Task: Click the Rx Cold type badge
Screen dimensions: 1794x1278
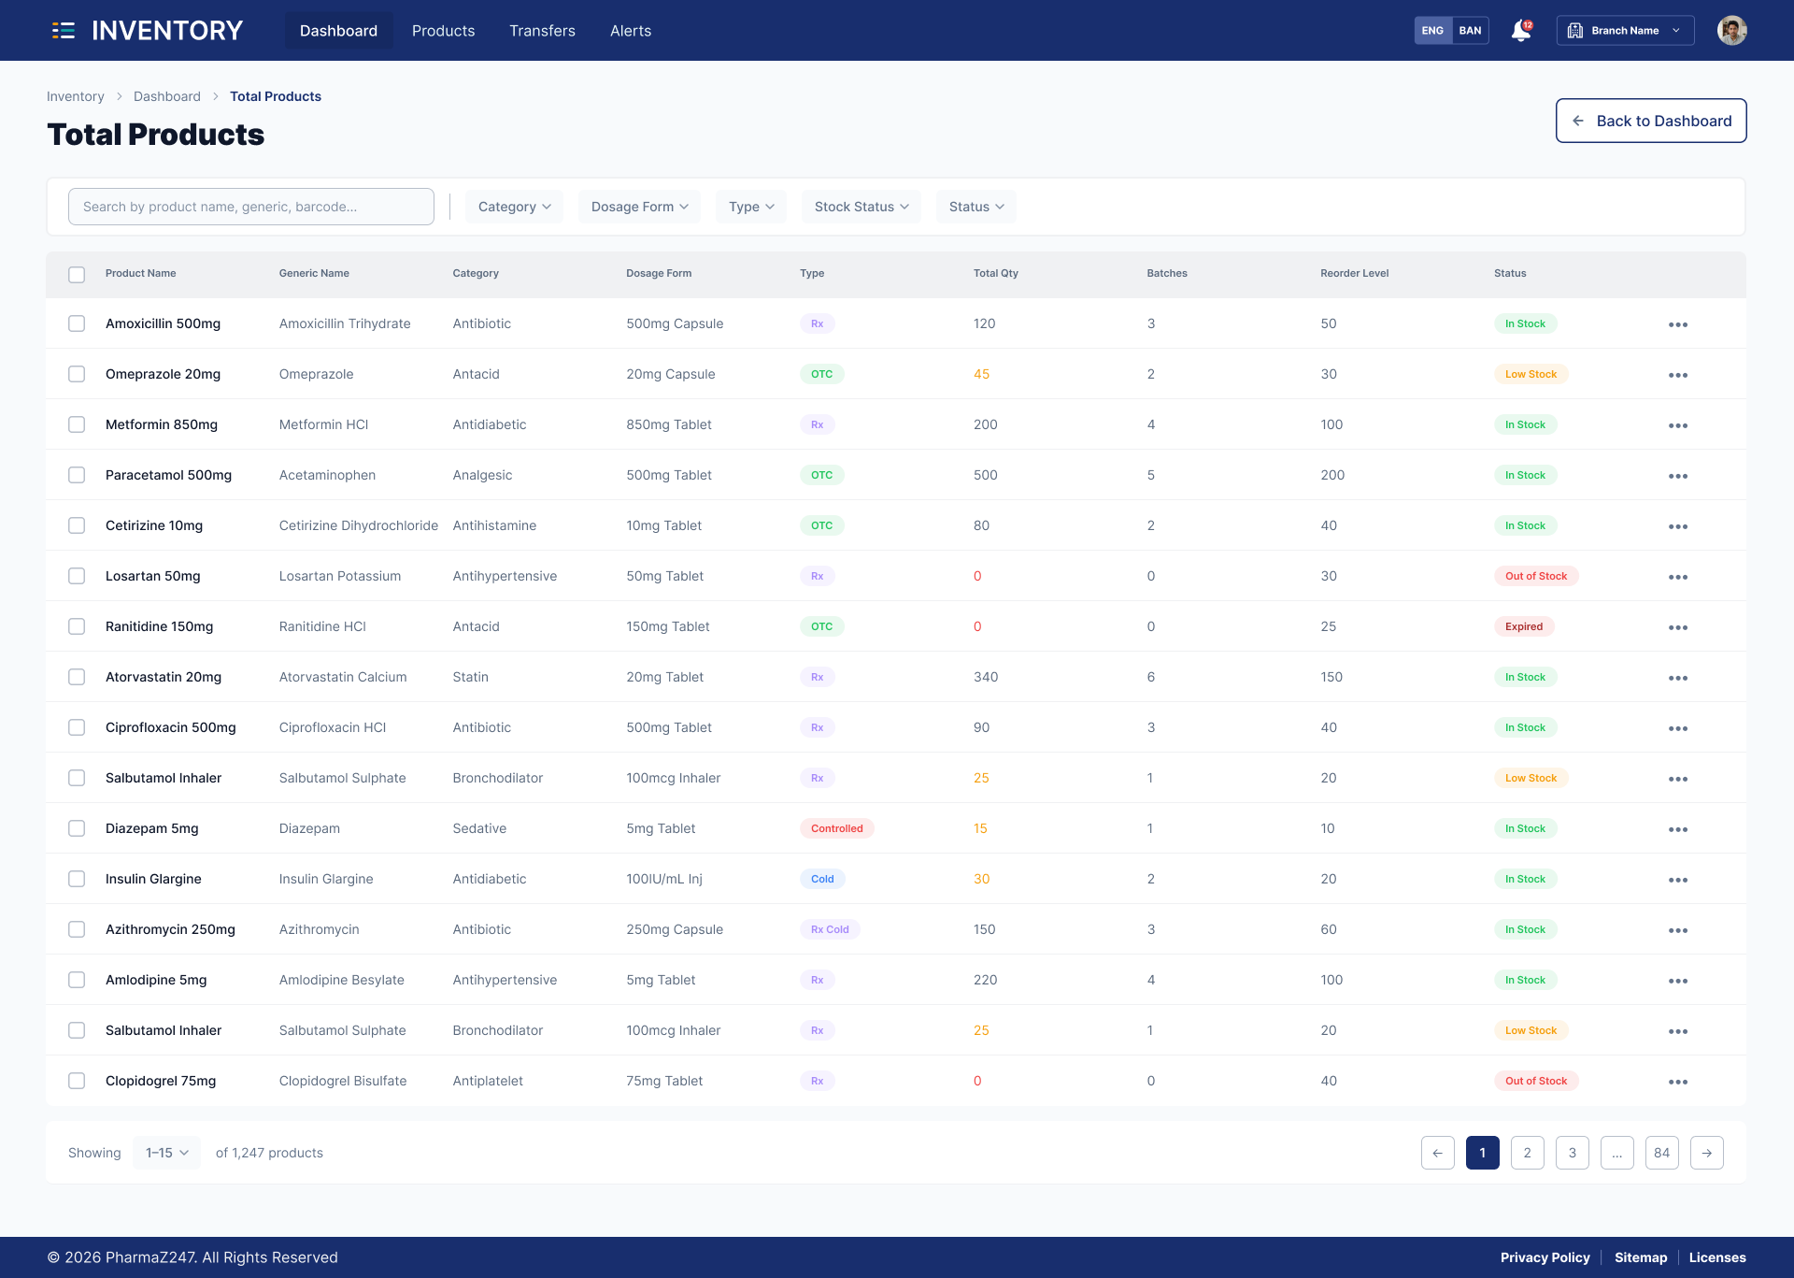Action: [x=830, y=929]
